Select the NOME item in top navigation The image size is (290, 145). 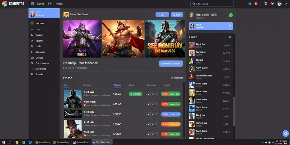pyautogui.click(x=41, y=4)
